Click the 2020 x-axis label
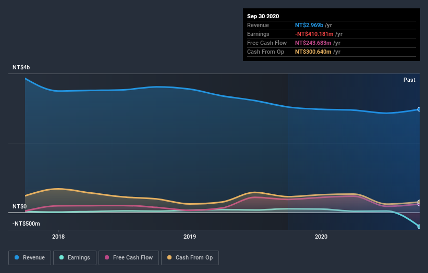428x273 pixels. click(x=321, y=237)
